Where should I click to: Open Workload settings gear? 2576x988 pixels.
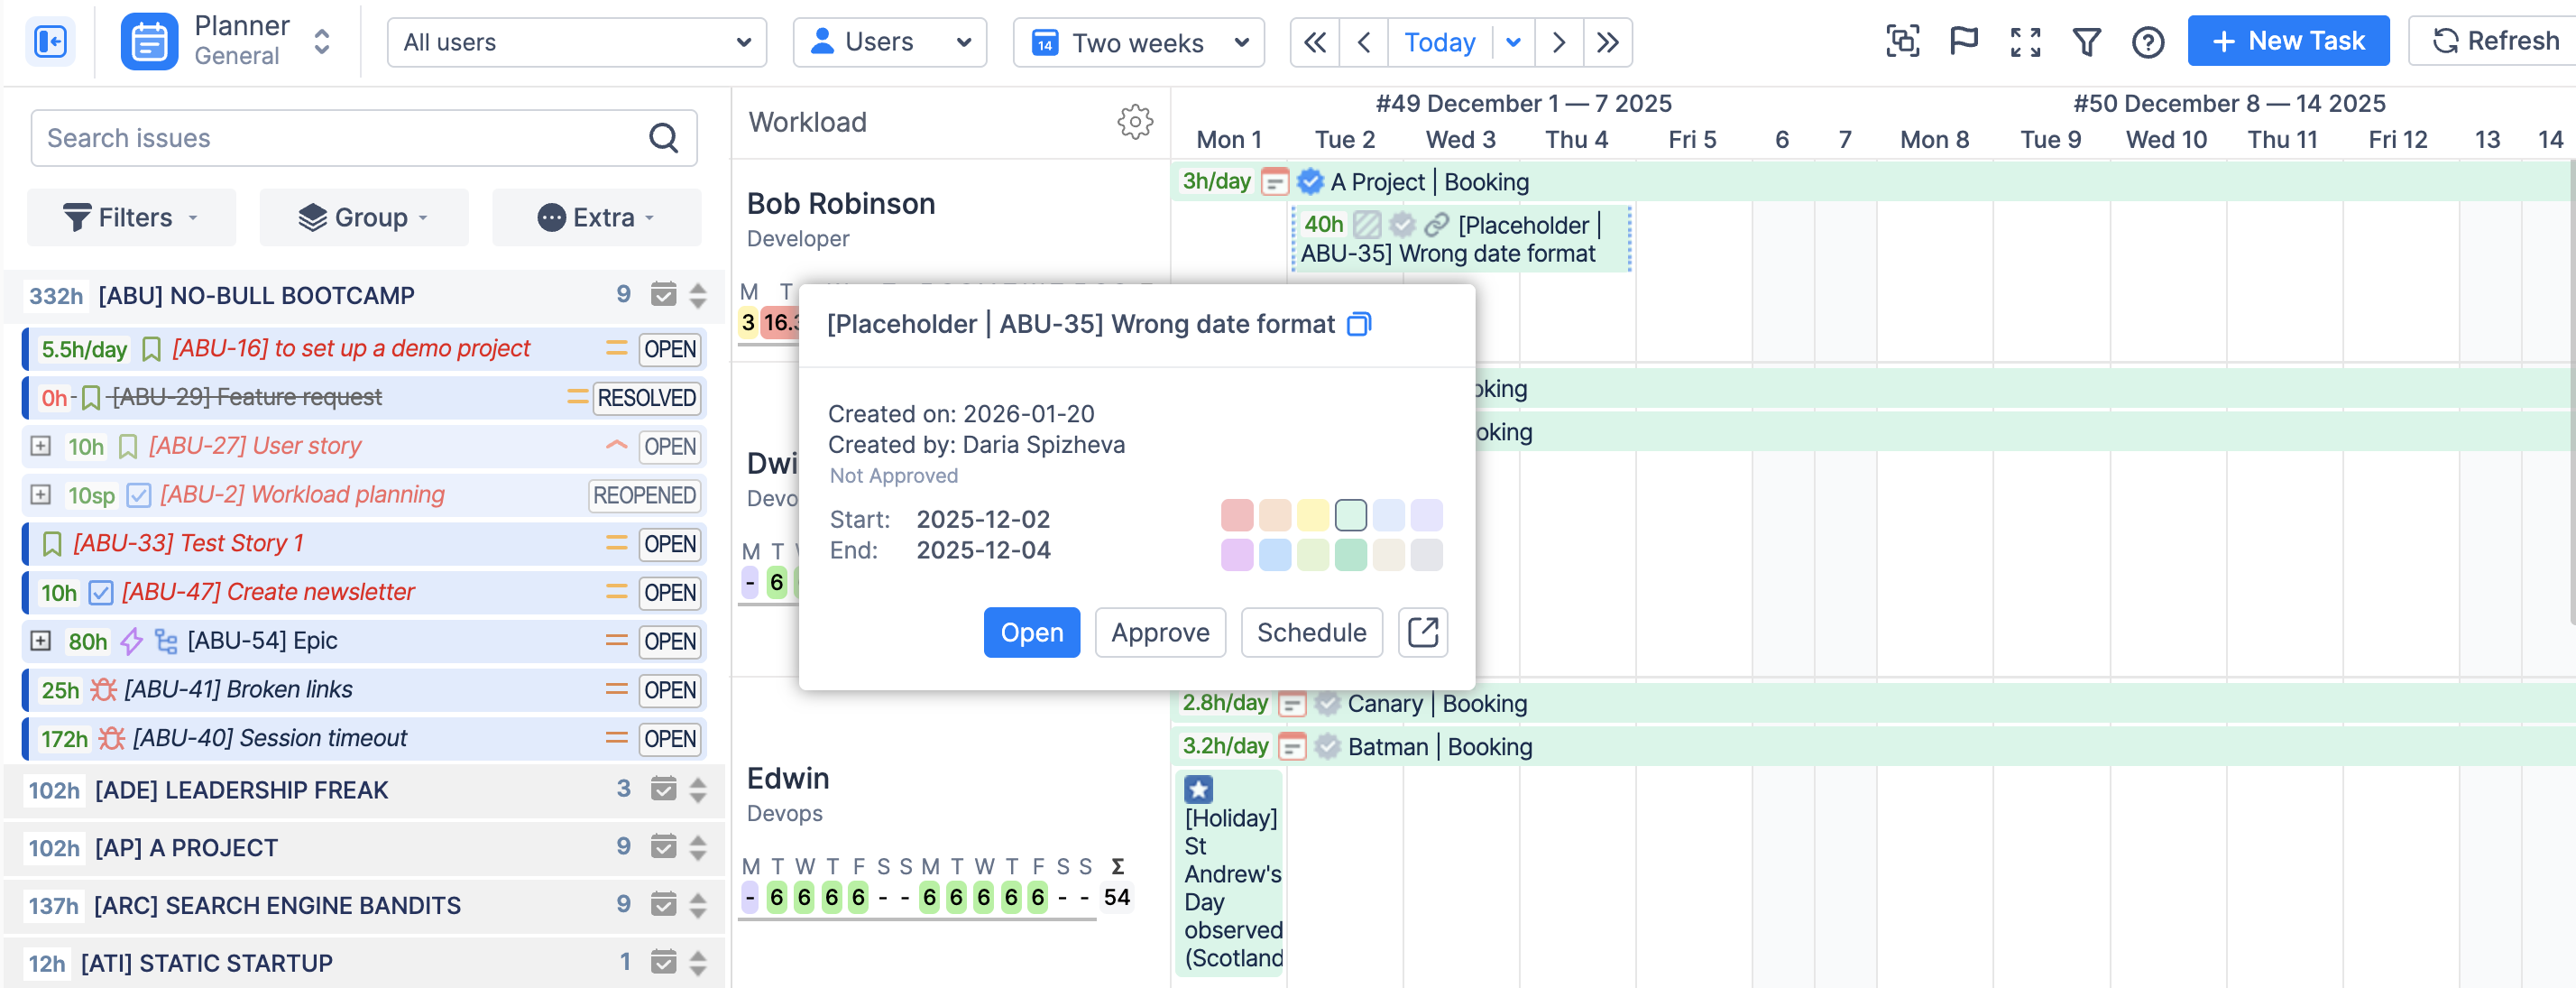[x=1135, y=122]
